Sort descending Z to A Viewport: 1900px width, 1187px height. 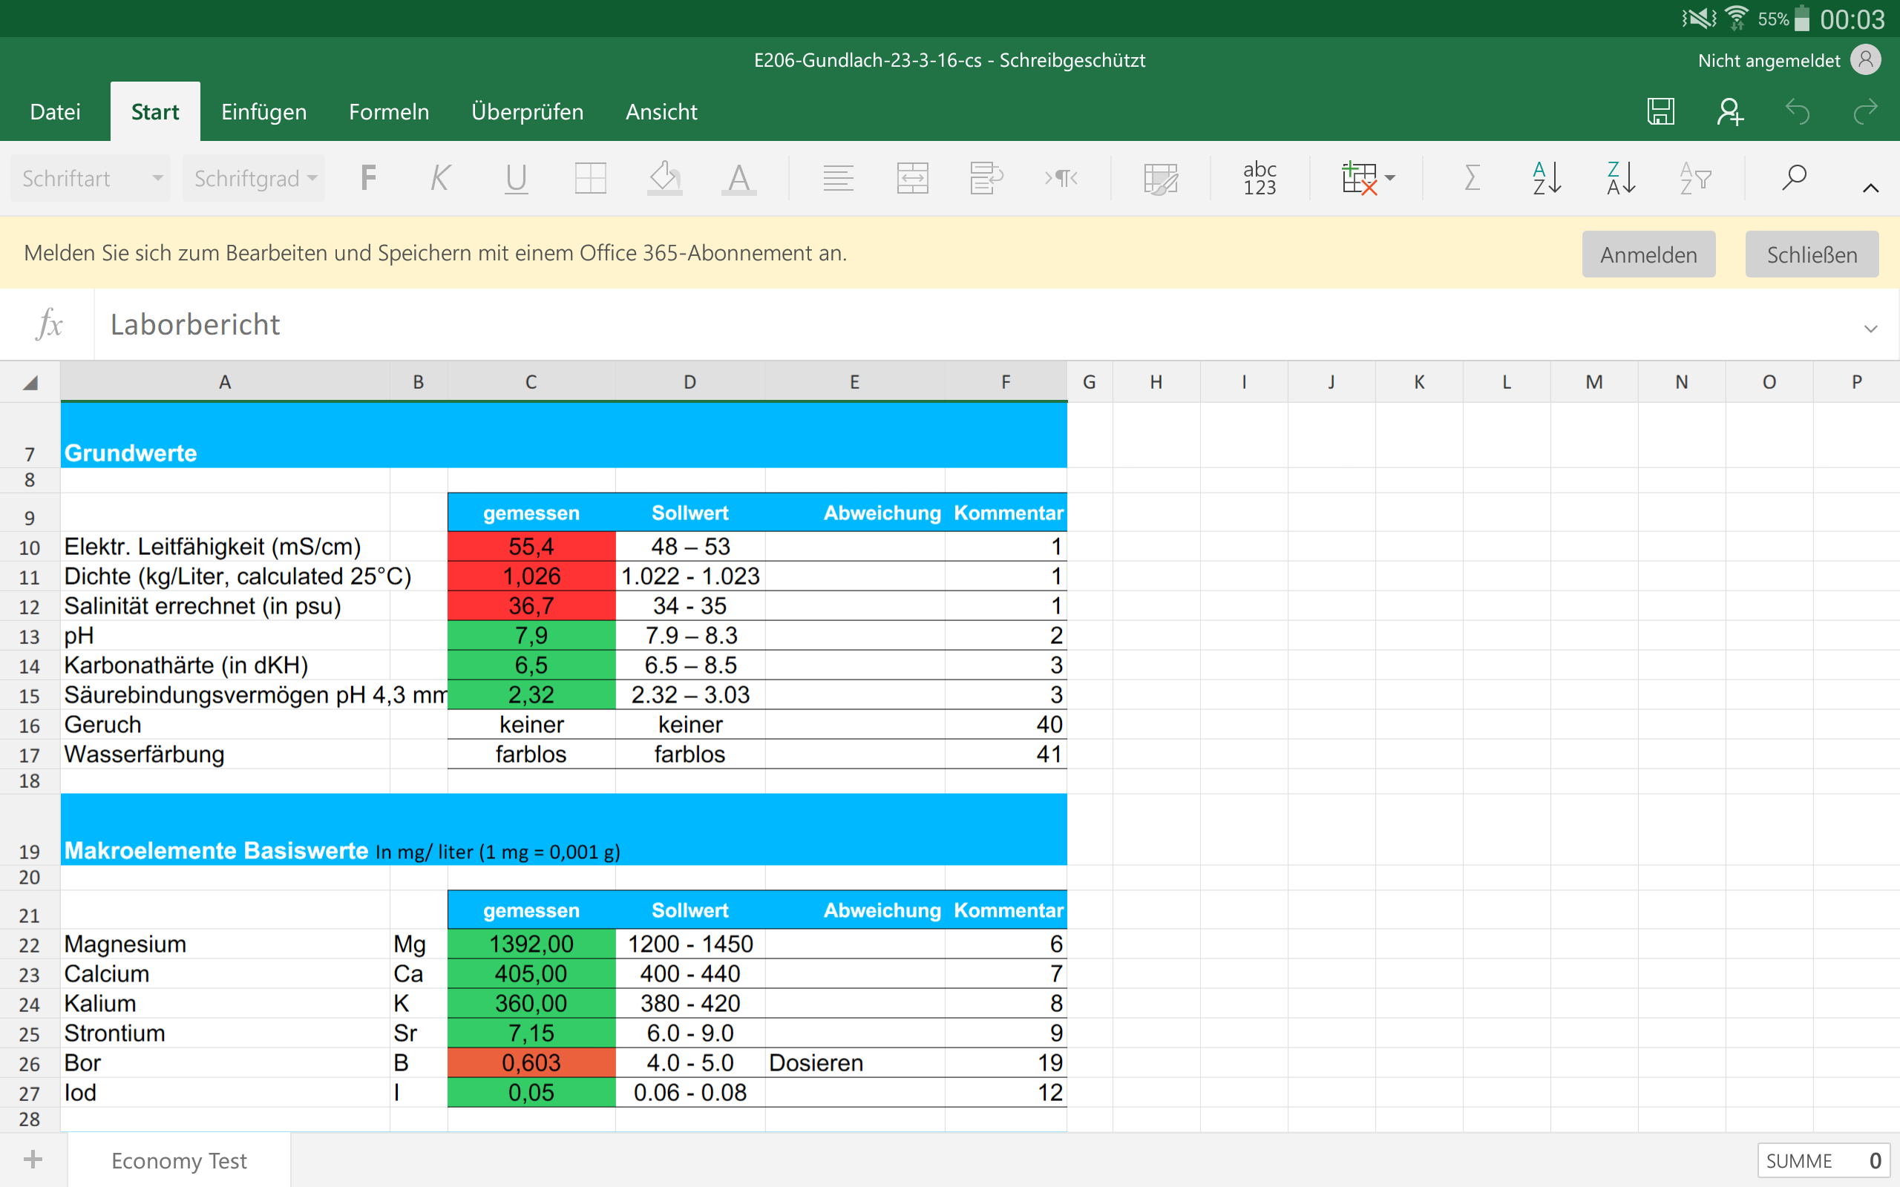pyautogui.click(x=1619, y=178)
